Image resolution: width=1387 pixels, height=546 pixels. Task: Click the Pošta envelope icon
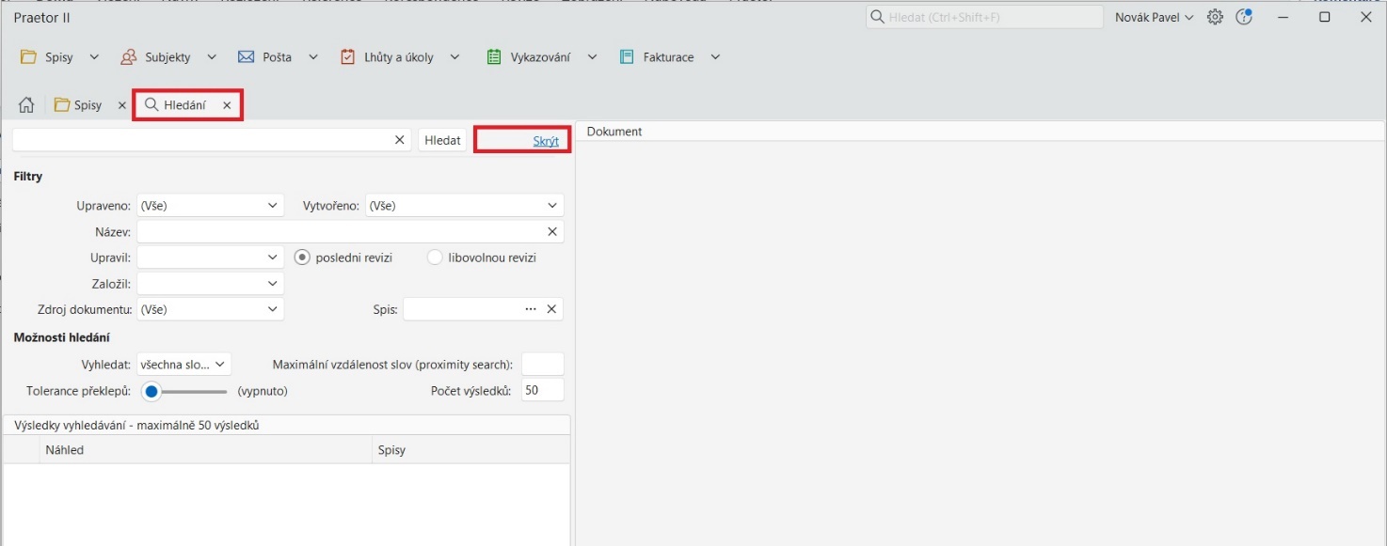click(247, 57)
